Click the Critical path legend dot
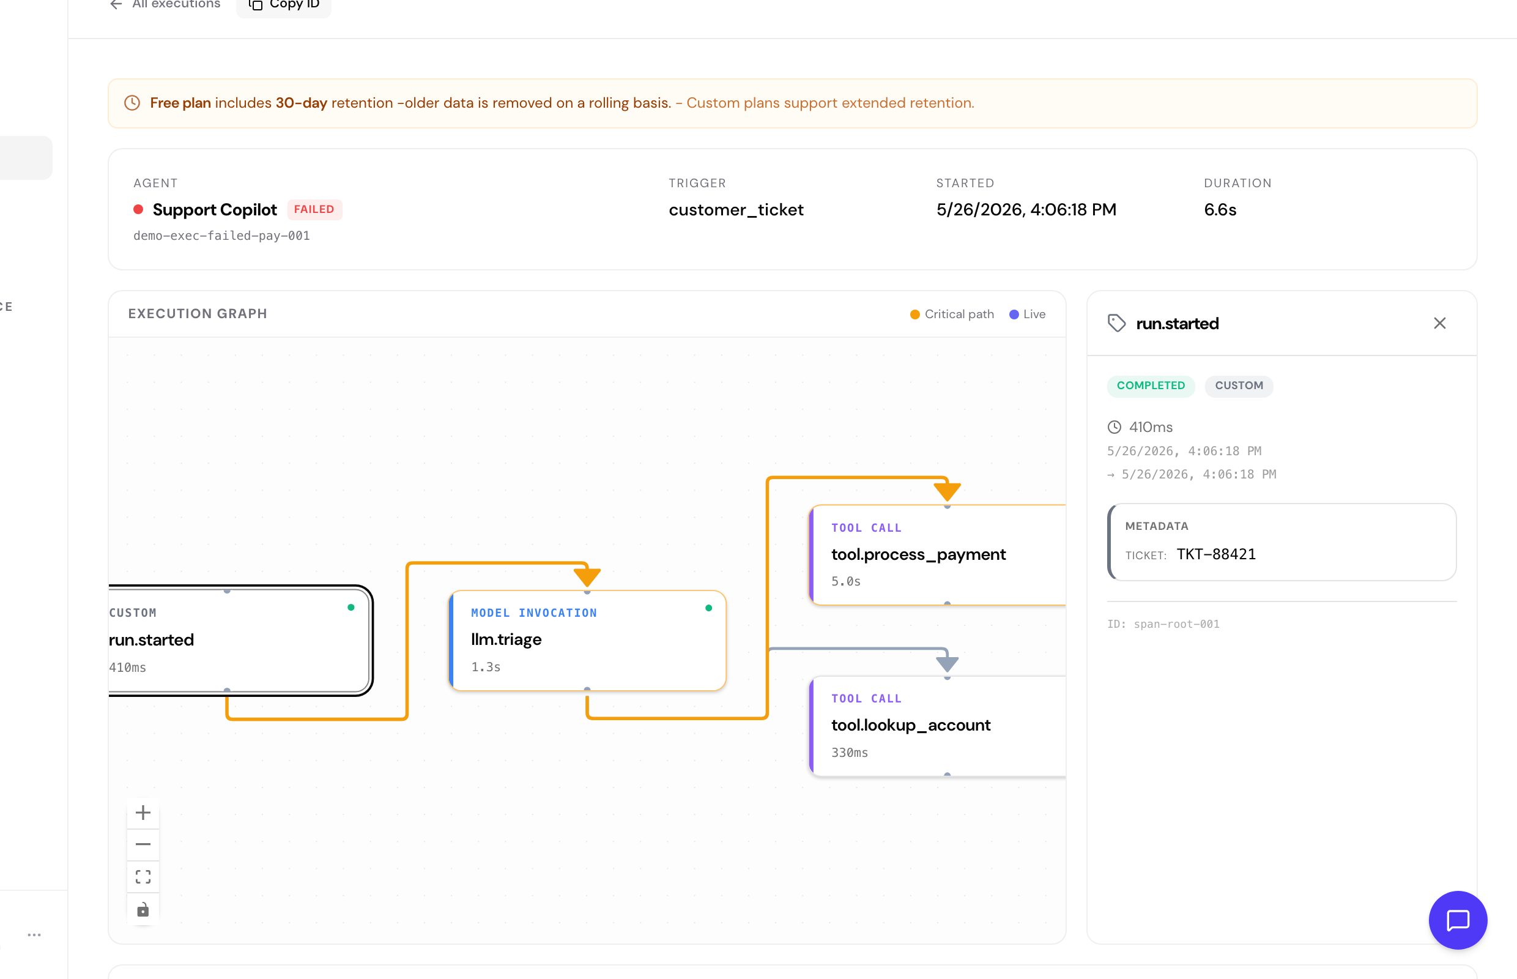This screenshot has width=1517, height=979. tap(914, 314)
